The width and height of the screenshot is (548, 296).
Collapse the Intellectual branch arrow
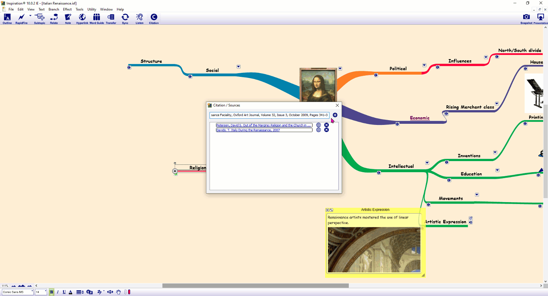point(427,163)
